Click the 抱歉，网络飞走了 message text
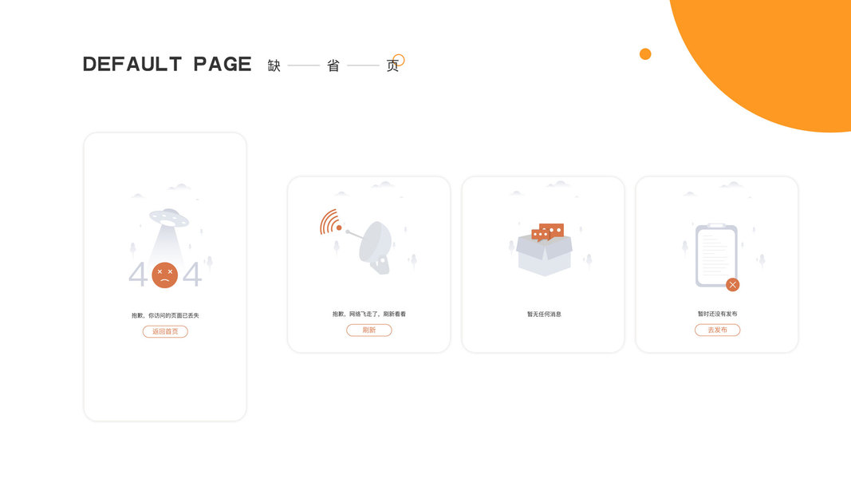The width and height of the screenshot is (851, 479). 369,314
